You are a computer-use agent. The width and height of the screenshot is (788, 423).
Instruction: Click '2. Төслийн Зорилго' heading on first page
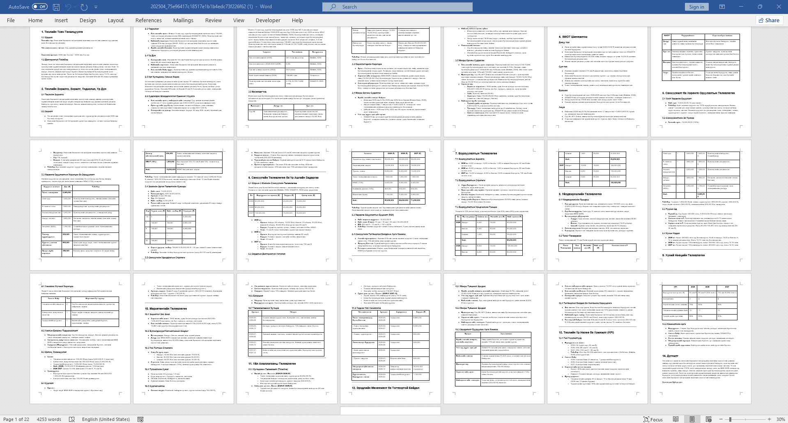coord(74,89)
